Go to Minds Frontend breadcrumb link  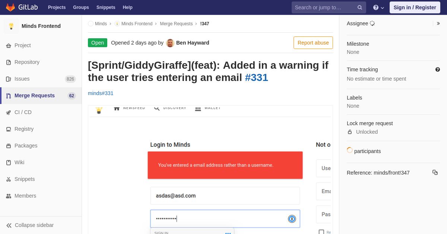point(137,23)
